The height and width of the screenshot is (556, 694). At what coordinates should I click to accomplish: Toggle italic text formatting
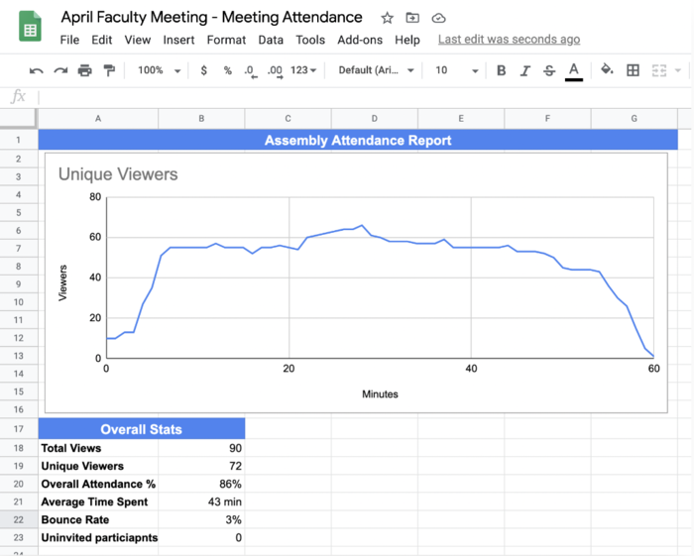point(524,70)
